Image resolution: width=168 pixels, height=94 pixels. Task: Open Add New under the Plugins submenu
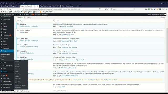(x=3, y=57)
